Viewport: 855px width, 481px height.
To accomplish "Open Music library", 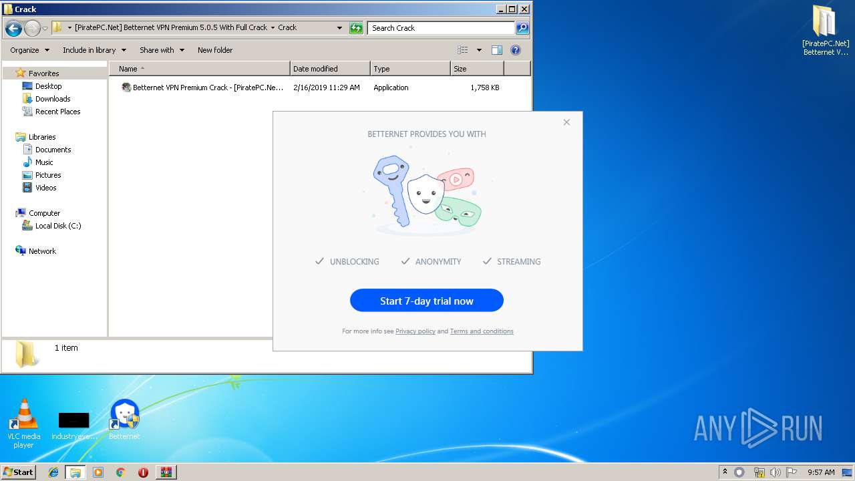I will pos(44,162).
